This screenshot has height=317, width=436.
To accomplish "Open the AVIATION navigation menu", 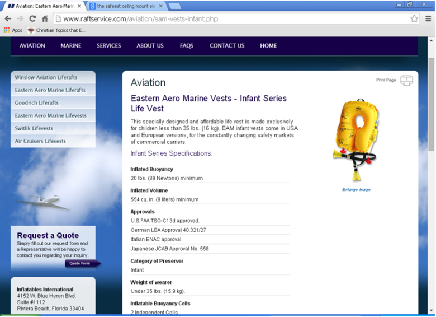I will (x=32, y=46).
